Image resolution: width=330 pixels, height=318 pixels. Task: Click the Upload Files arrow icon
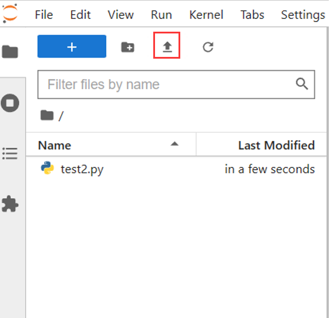(x=167, y=46)
